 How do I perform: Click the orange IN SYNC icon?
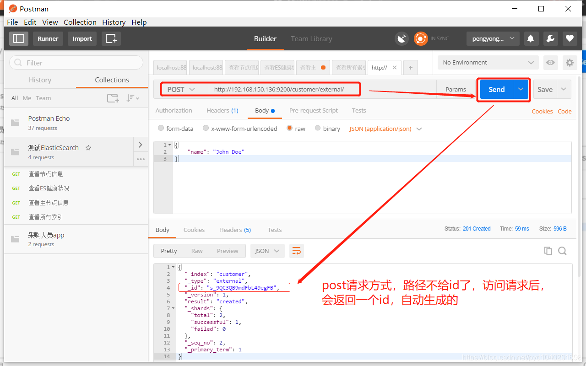(421, 38)
